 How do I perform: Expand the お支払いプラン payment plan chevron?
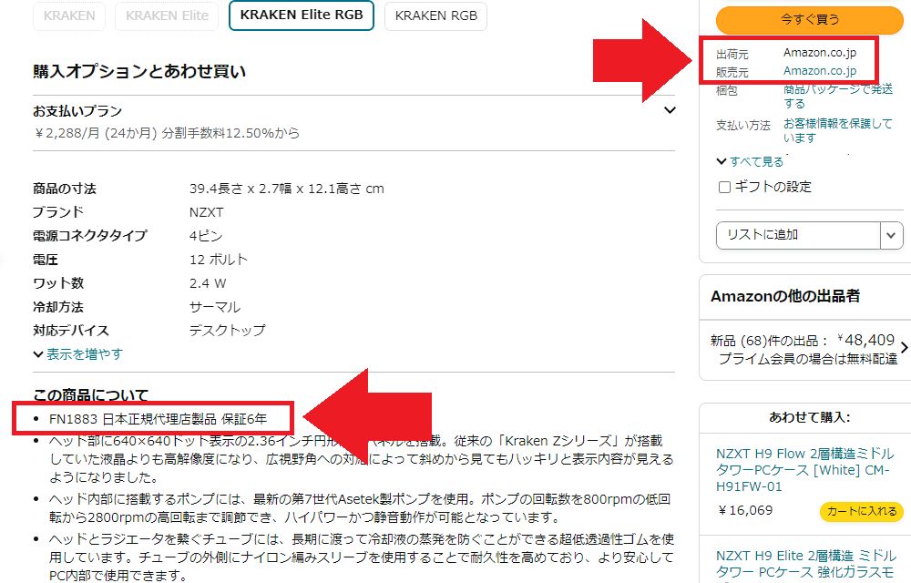(x=670, y=110)
